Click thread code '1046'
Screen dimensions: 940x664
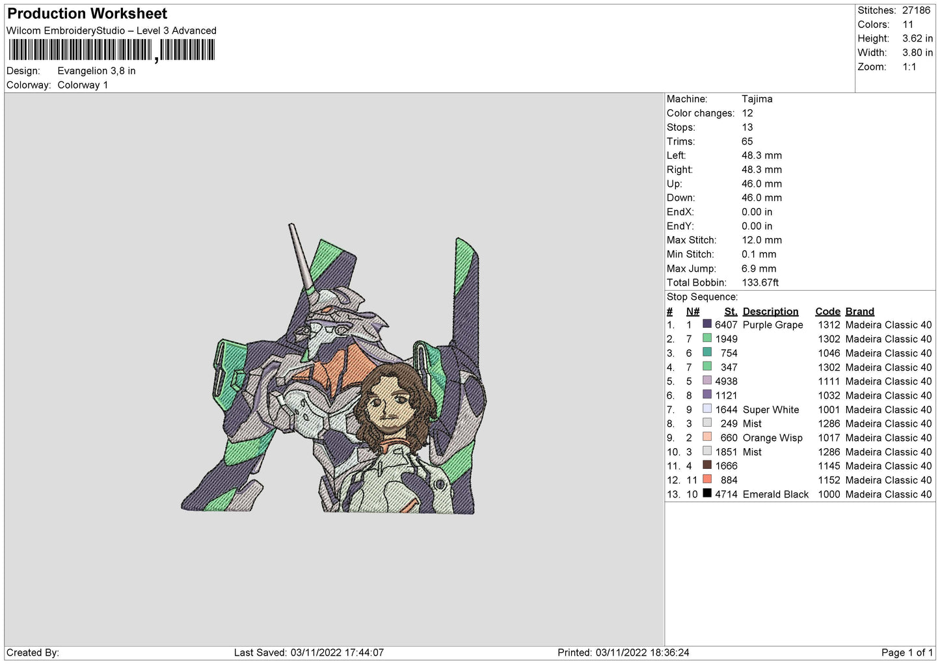[x=829, y=353]
